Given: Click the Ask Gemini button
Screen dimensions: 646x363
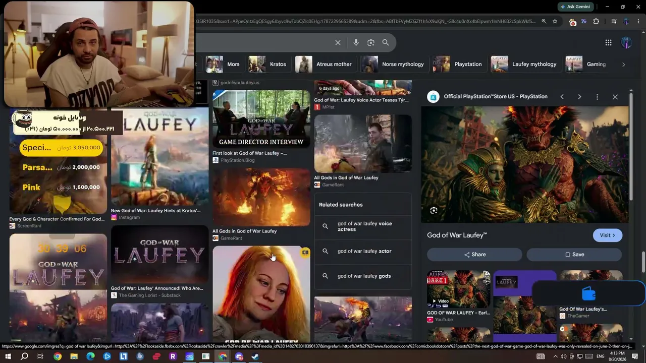Looking at the screenshot, I should point(575,7).
